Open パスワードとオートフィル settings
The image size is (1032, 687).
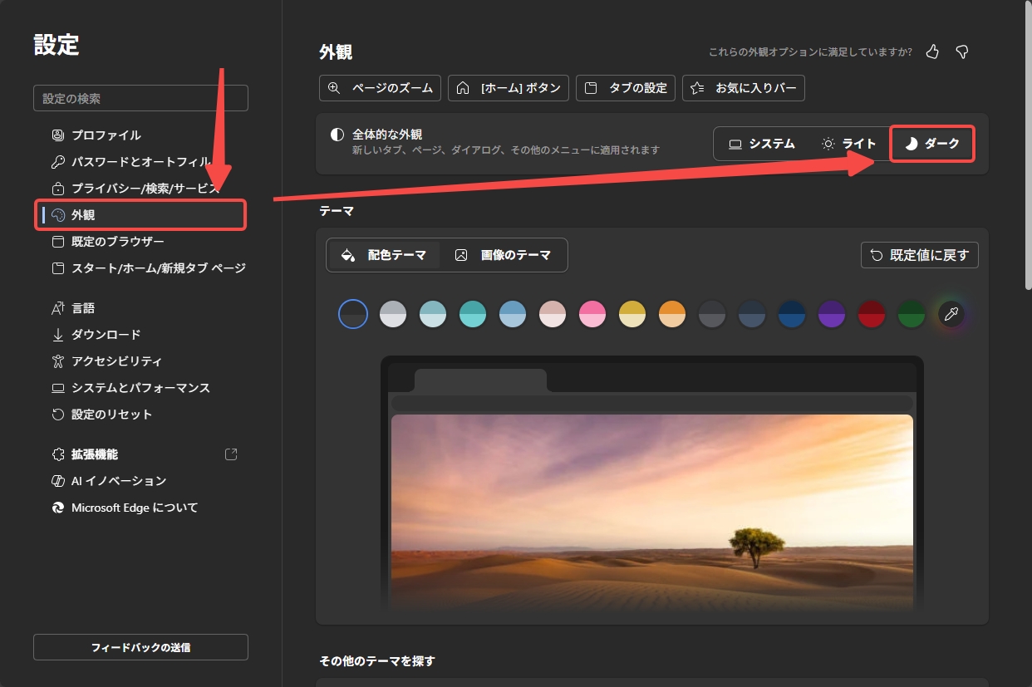pyautogui.click(x=140, y=162)
